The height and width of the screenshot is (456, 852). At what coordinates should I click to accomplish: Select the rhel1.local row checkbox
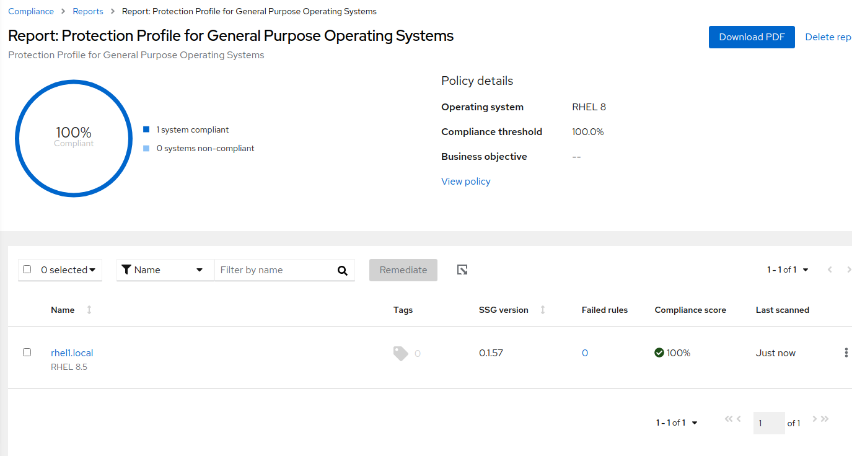[27, 352]
